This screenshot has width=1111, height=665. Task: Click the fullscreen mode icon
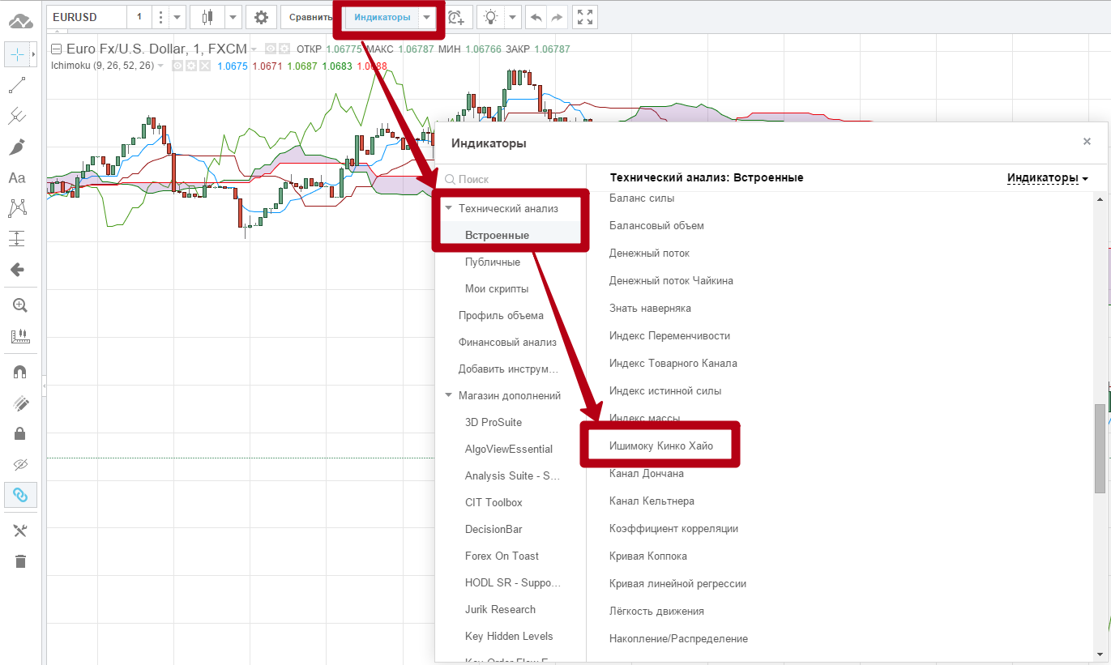click(x=584, y=17)
